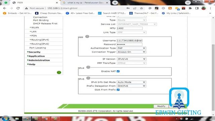Open the DHCP Release First link

[x=45, y=24]
